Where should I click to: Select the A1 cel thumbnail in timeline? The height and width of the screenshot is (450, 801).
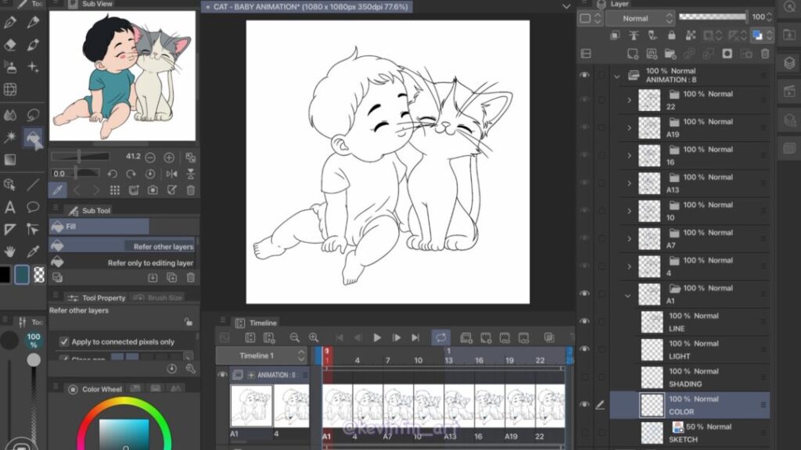pos(251,405)
